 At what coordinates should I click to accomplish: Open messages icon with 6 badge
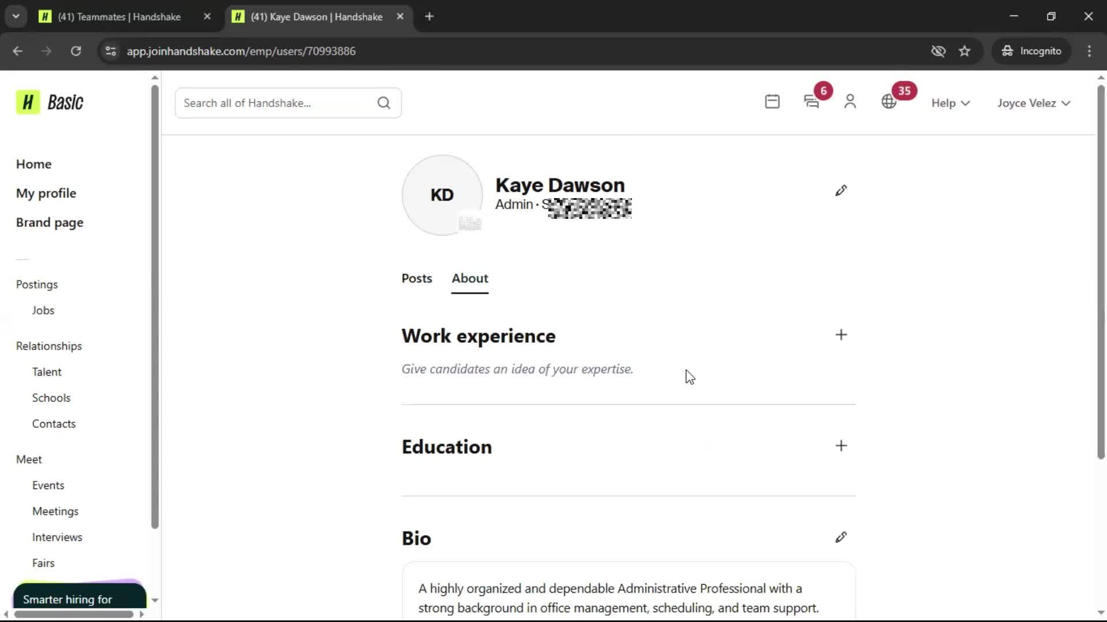pyautogui.click(x=811, y=102)
